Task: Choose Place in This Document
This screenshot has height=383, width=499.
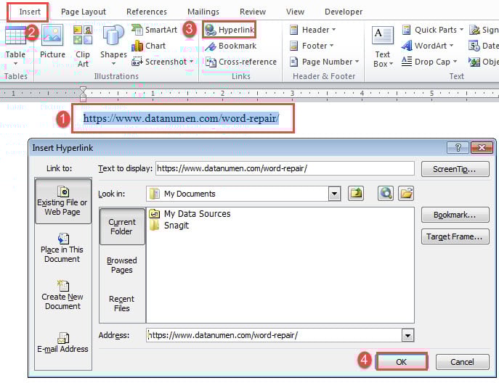Action: click(x=62, y=248)
